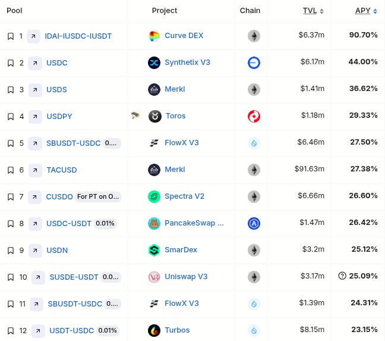Click the Synthetix V3 logo icon
Image resolution: width=385 pixels, height=341 pixels.
coord(154,63)
